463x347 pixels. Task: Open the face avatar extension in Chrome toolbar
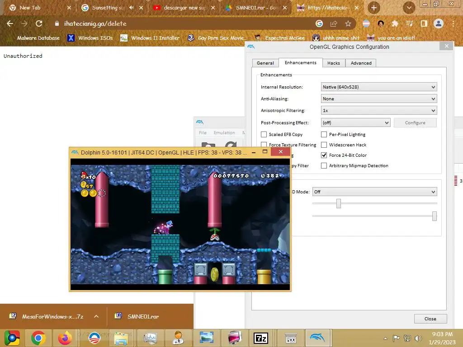point(381,23)
